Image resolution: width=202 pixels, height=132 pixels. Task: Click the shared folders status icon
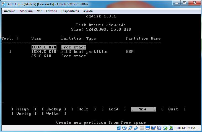[142, 128]
